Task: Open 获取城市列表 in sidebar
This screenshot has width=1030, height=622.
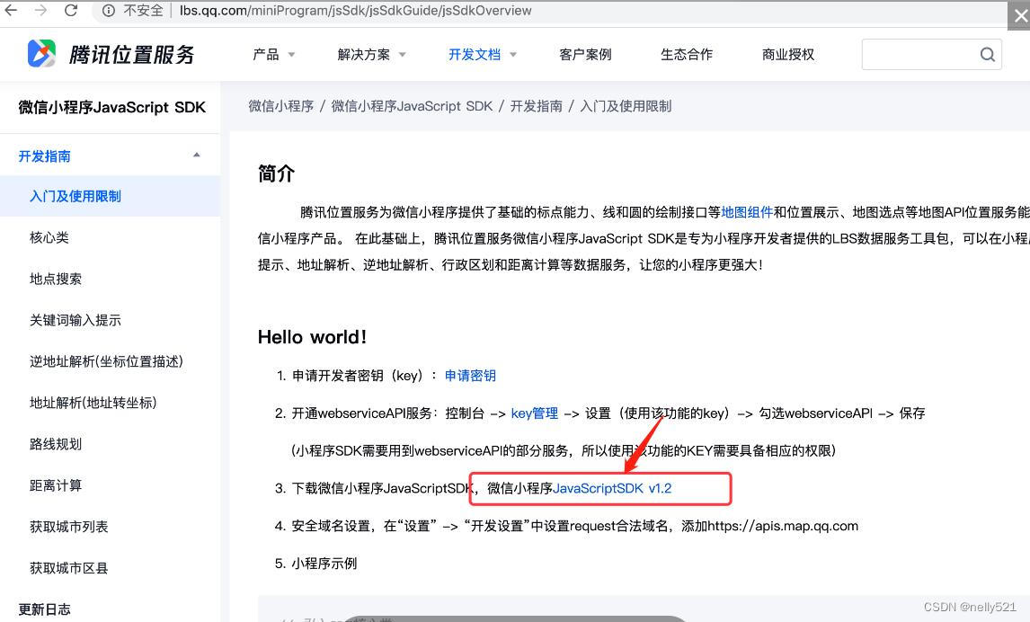Action: (x=69, y=527)
